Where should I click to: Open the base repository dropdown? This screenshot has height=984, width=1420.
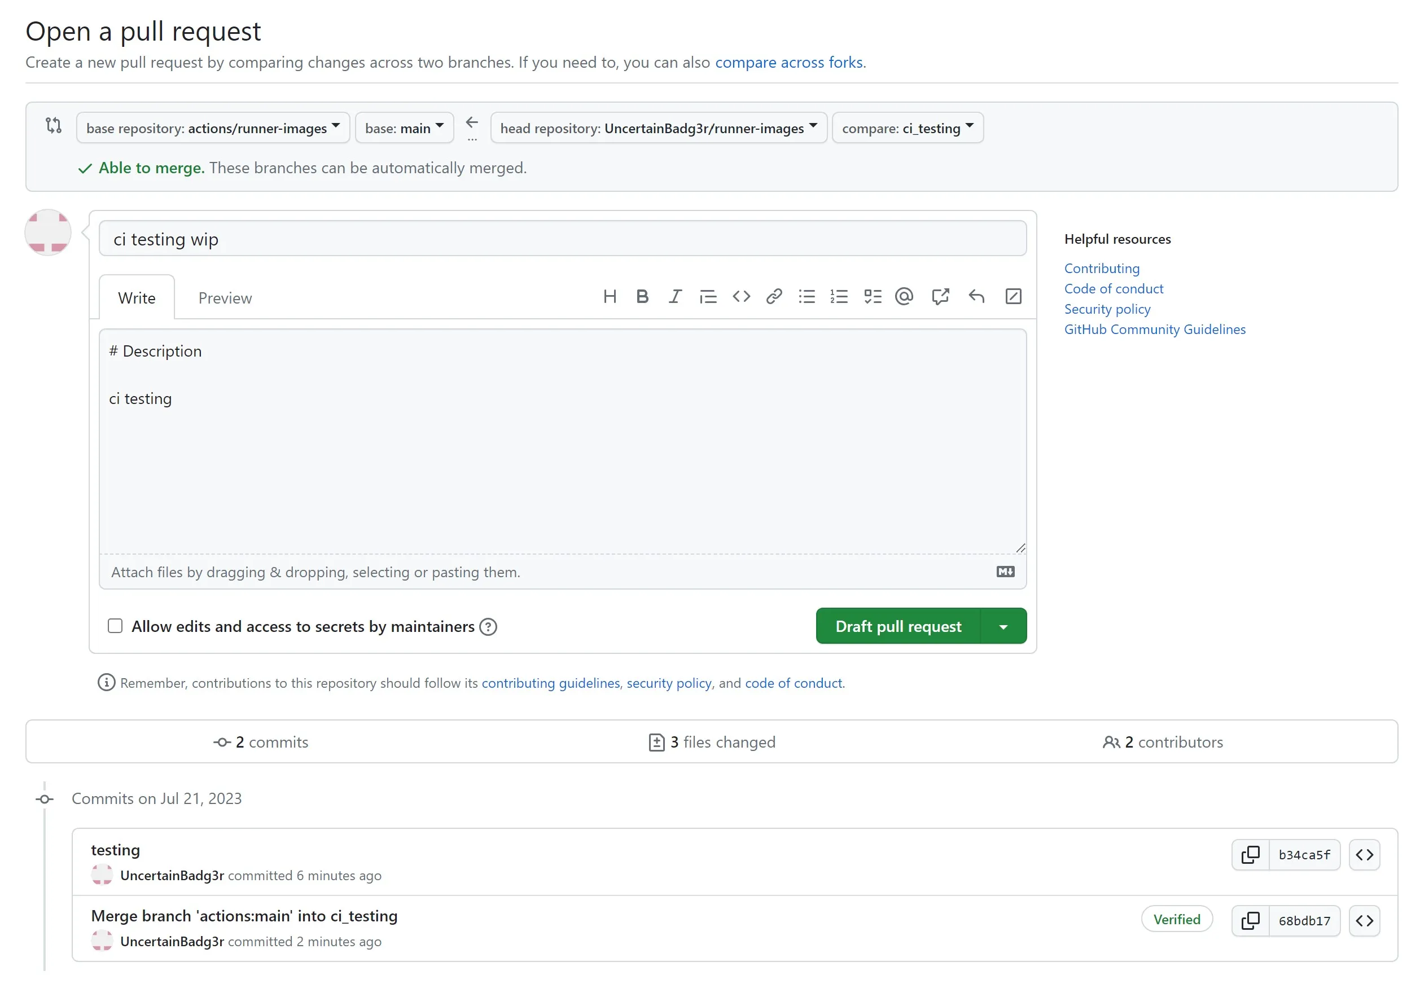[213, 128]
